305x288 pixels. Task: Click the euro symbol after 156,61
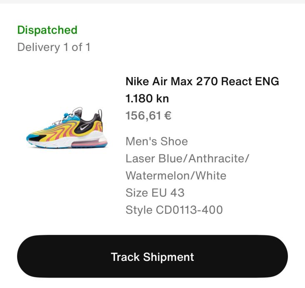[168, 116]
